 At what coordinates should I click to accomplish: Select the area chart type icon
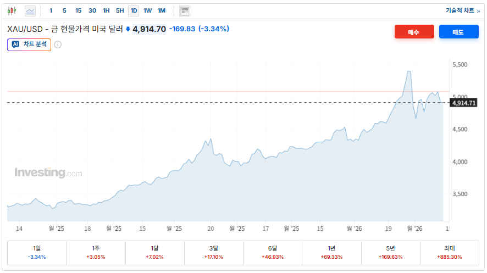coord(30,10)
